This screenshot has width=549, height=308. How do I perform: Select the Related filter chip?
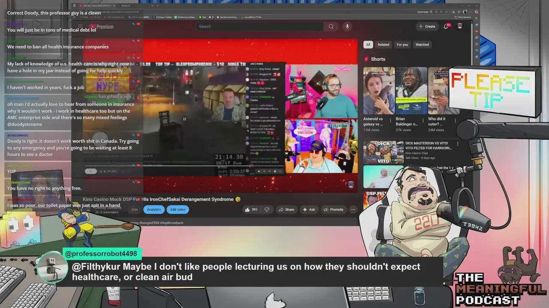coord(383,44)
